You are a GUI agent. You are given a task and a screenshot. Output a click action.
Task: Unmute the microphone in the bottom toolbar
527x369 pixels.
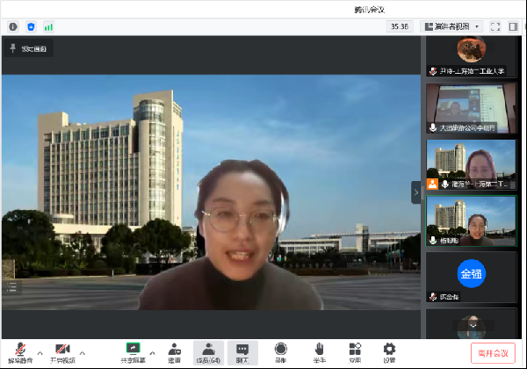pos(19,350)
